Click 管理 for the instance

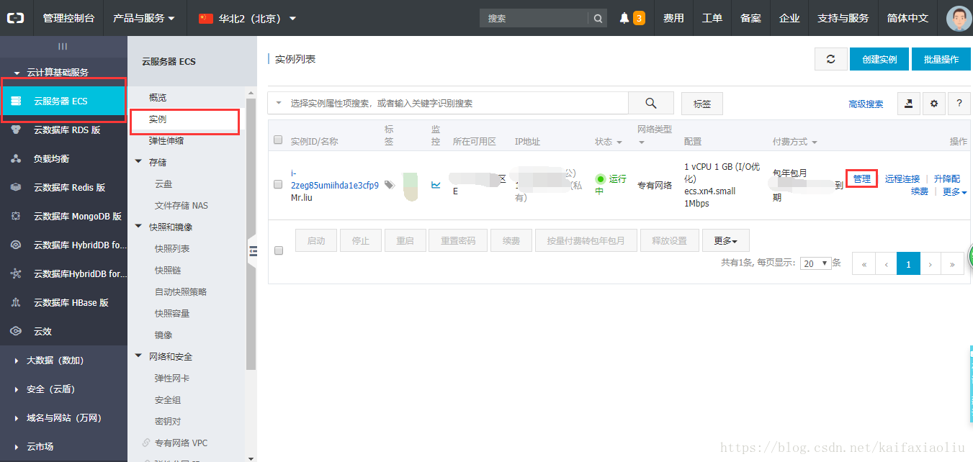pos(862,178)
